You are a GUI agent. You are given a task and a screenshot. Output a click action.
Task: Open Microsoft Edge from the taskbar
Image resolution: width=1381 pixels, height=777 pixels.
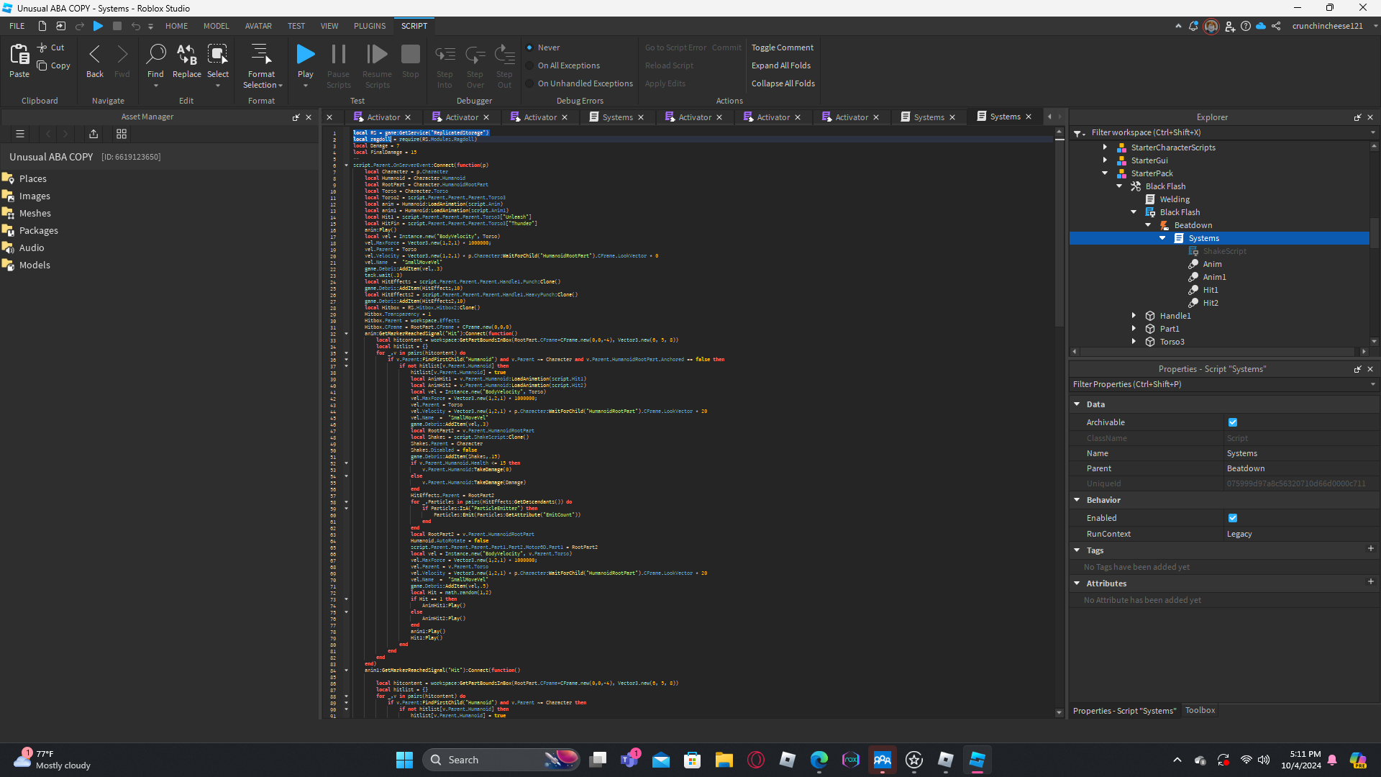[x=819, y=760]
